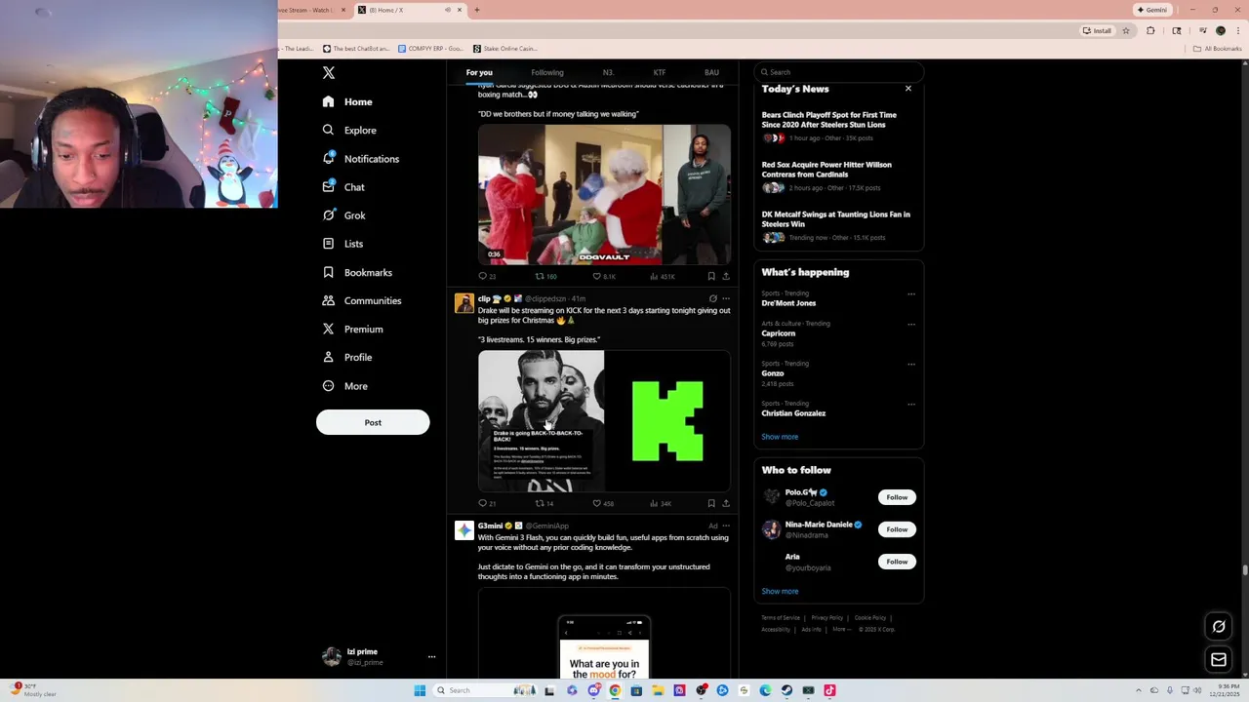Bookmark this page using the star icon
The width and height of the screenshot is (1249, 702).
(1125, 30)
